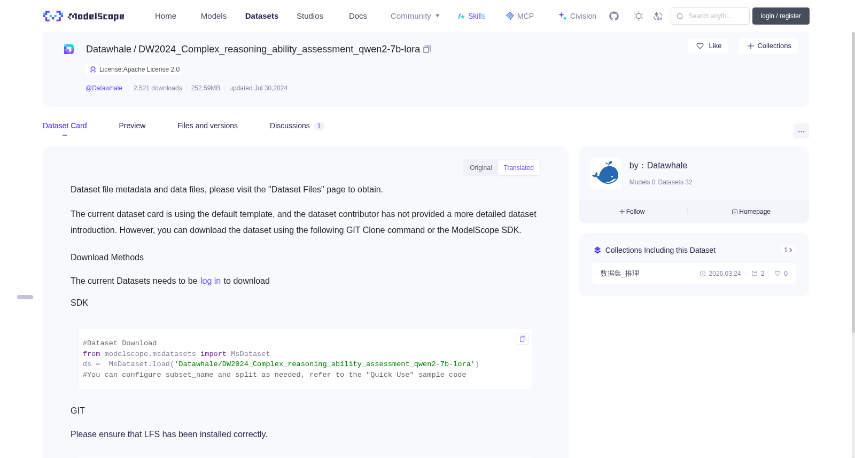Click the clock date icon on 数据集_推理
The height and width of the screenshot is (458, 855).
point(703,274)
